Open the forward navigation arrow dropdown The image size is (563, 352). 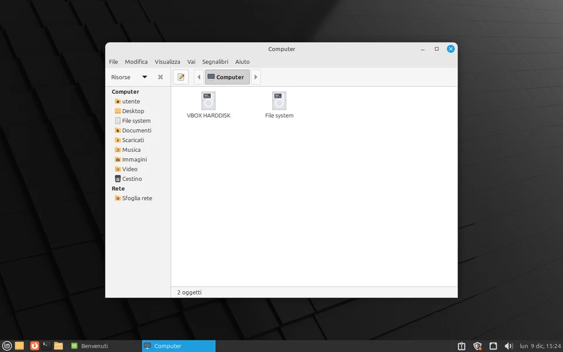click(x=256, y=77)
